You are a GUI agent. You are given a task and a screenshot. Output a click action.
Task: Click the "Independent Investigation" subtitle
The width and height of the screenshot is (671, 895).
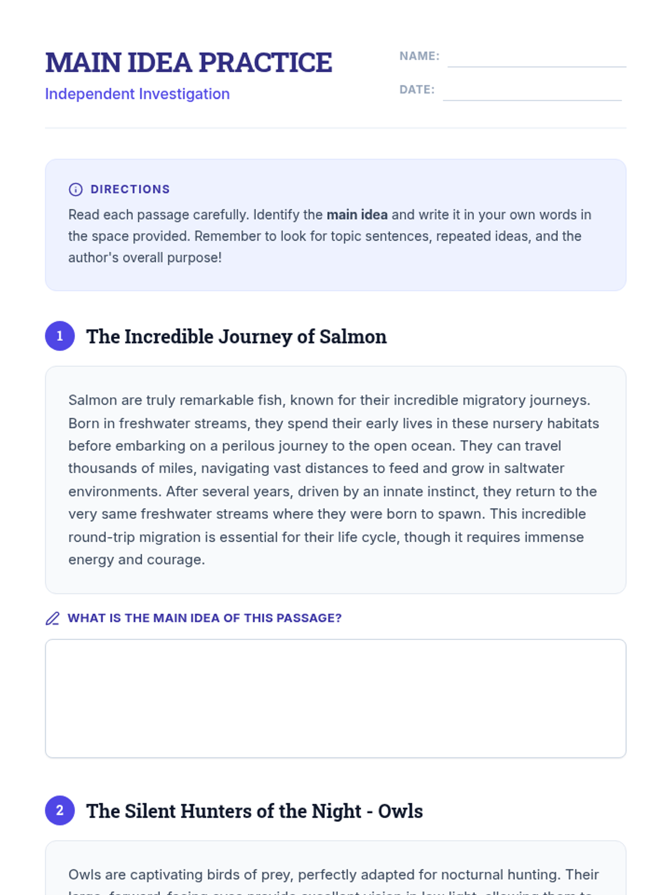tap(137, 94)
